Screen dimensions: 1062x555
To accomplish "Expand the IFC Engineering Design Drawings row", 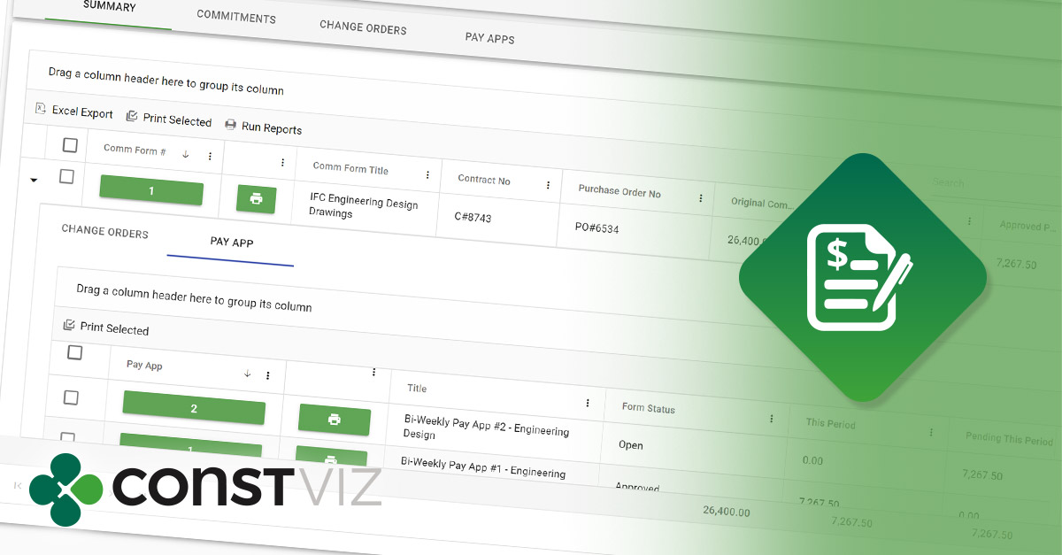I will pyautogui.click(x=34, y=179).
